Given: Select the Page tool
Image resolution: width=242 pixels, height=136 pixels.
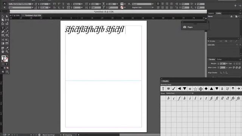Looking at the screenshot, I should [x=3, y=20].
